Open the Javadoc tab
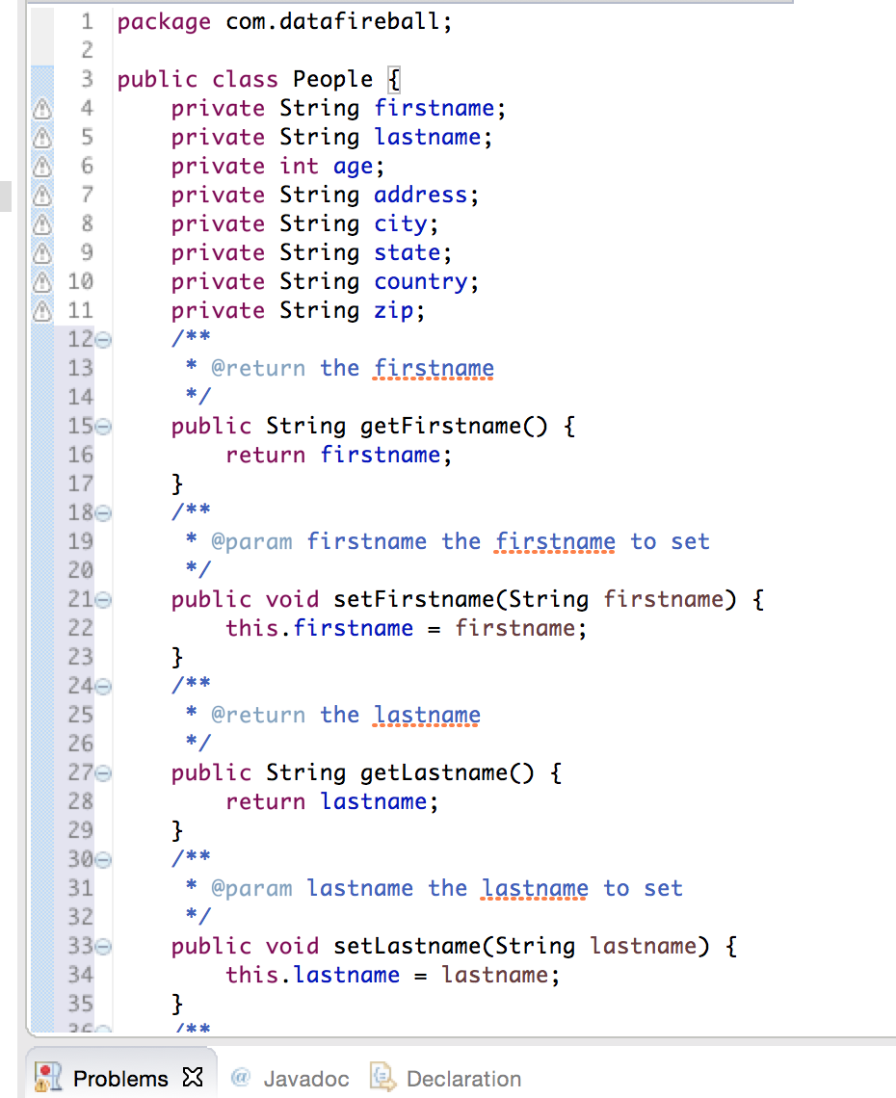Image resolution: width=896 pixels, height=1098 pixels. pyautogui.click(x=291, y=1079)
